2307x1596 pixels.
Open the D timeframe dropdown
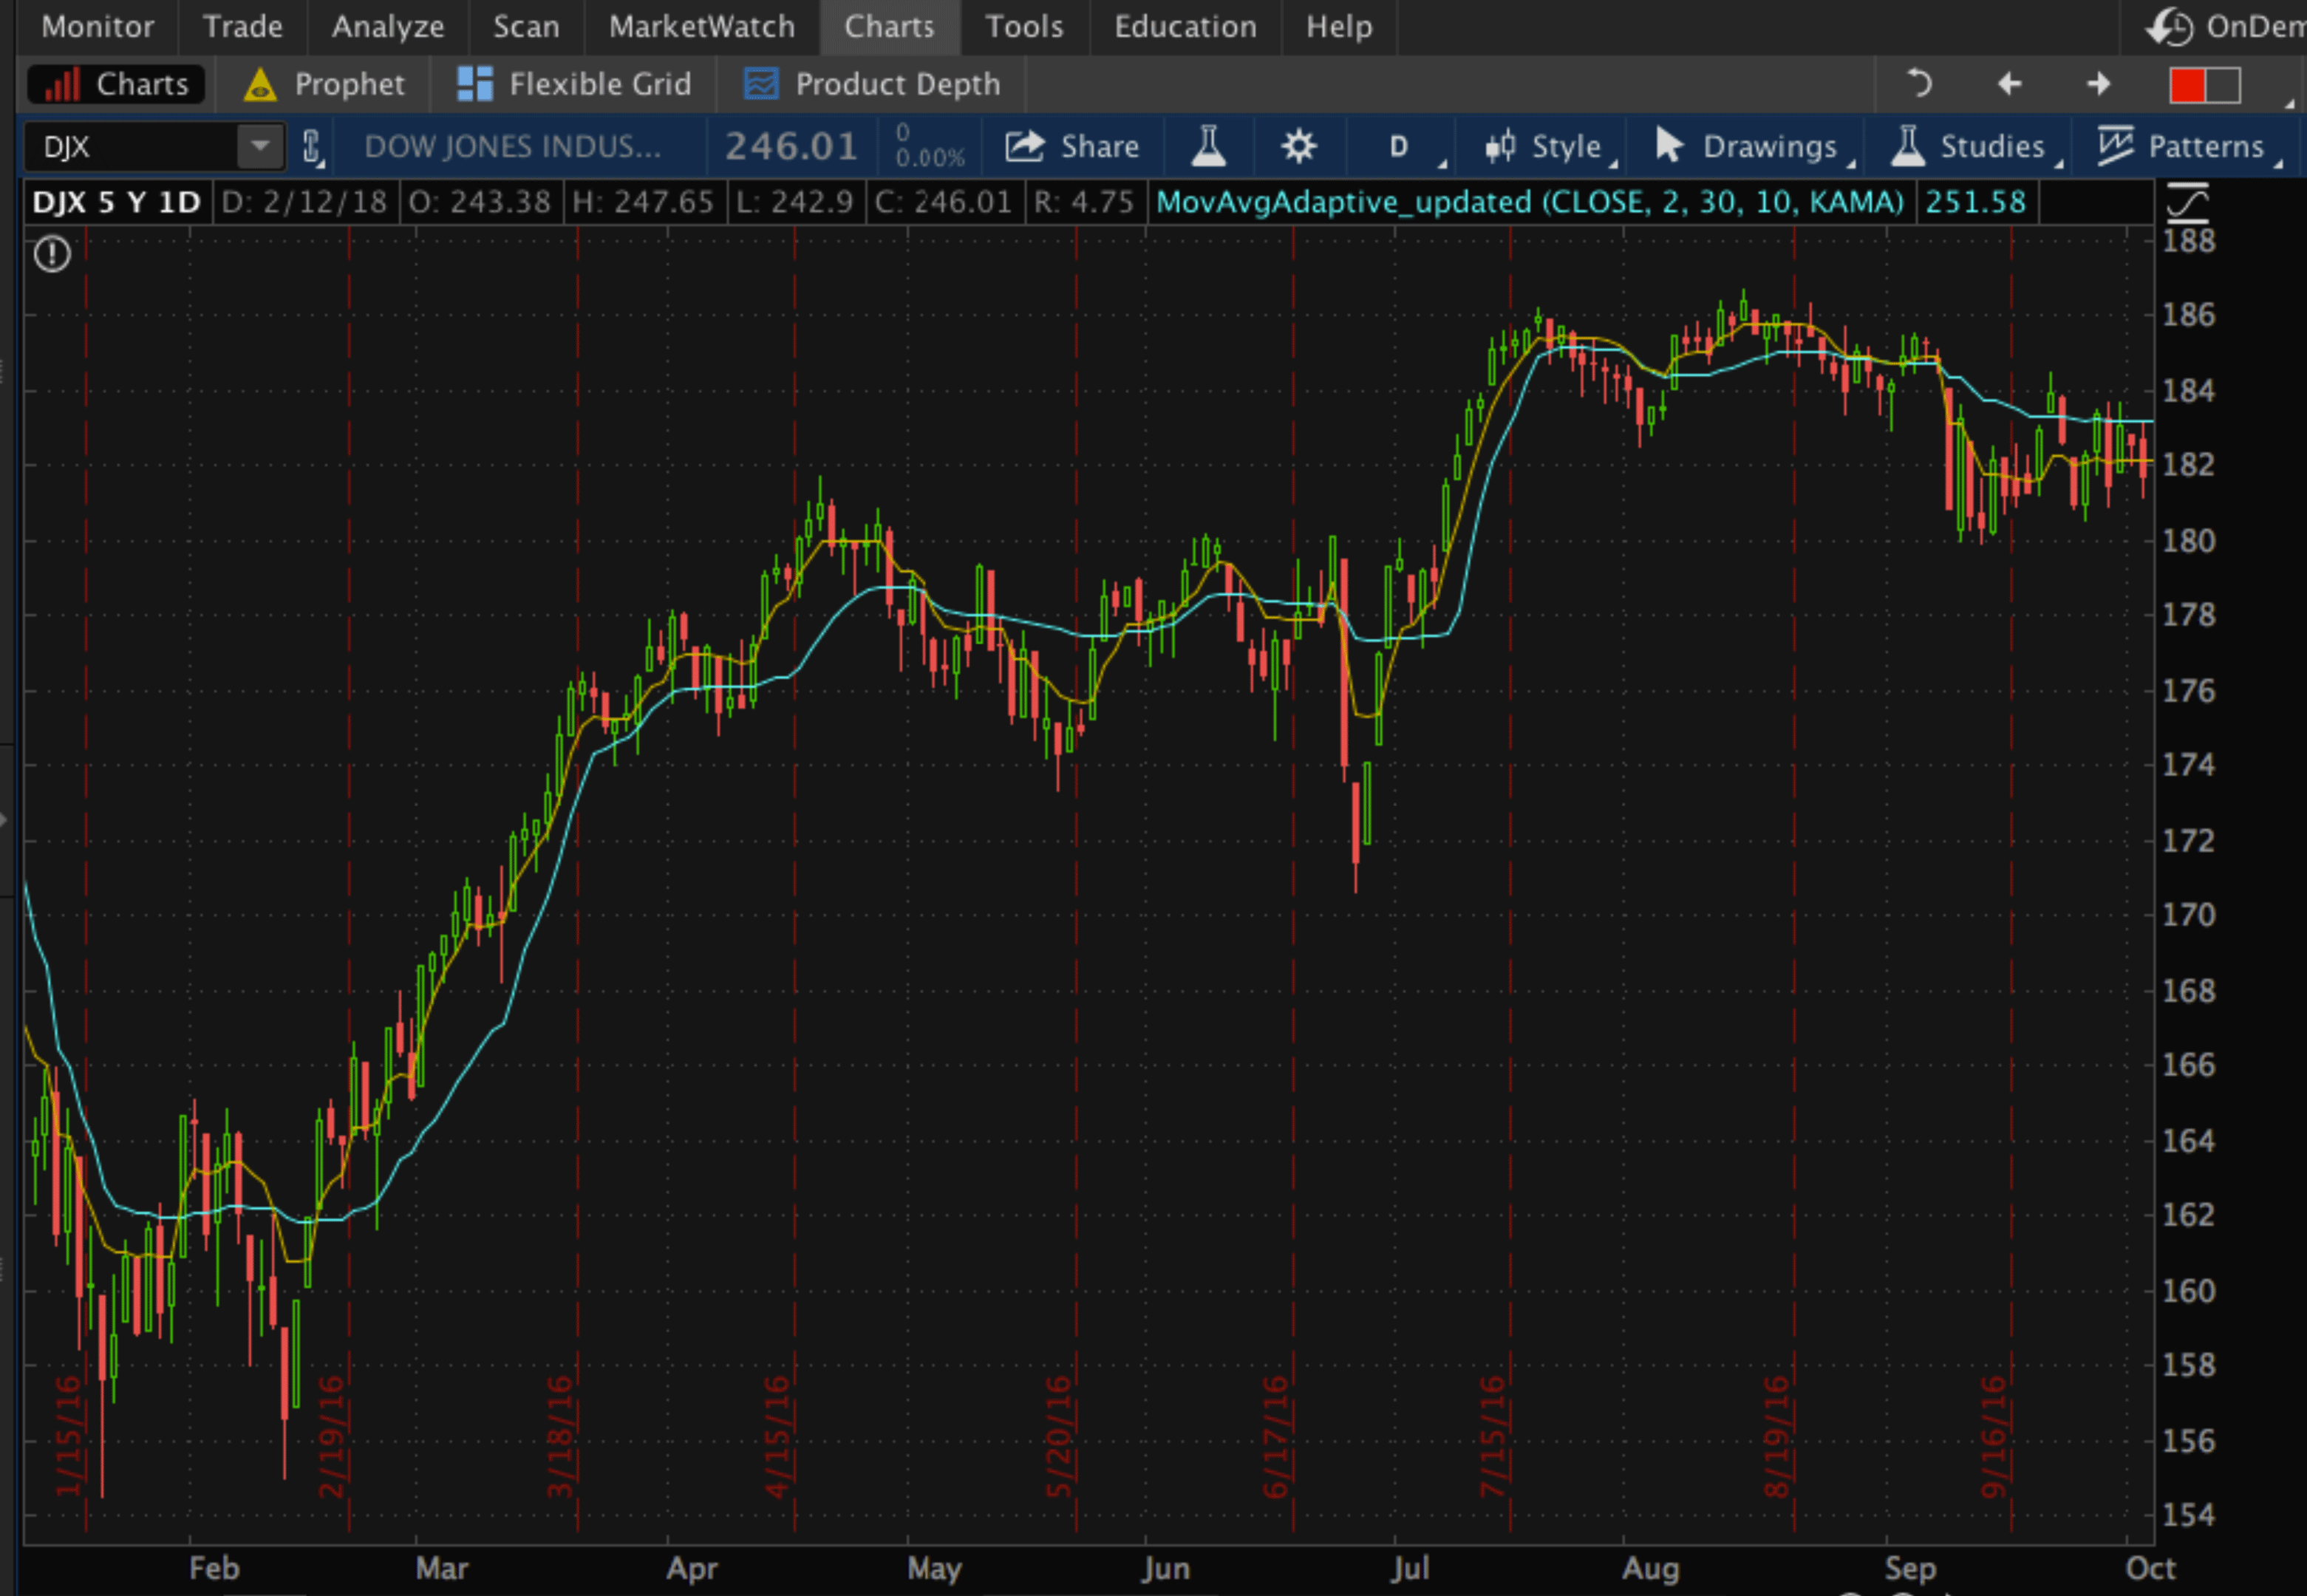(x=1400, y=147)
